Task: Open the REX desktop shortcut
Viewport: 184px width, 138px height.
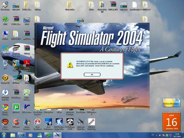Action: [x=48, y=124]
